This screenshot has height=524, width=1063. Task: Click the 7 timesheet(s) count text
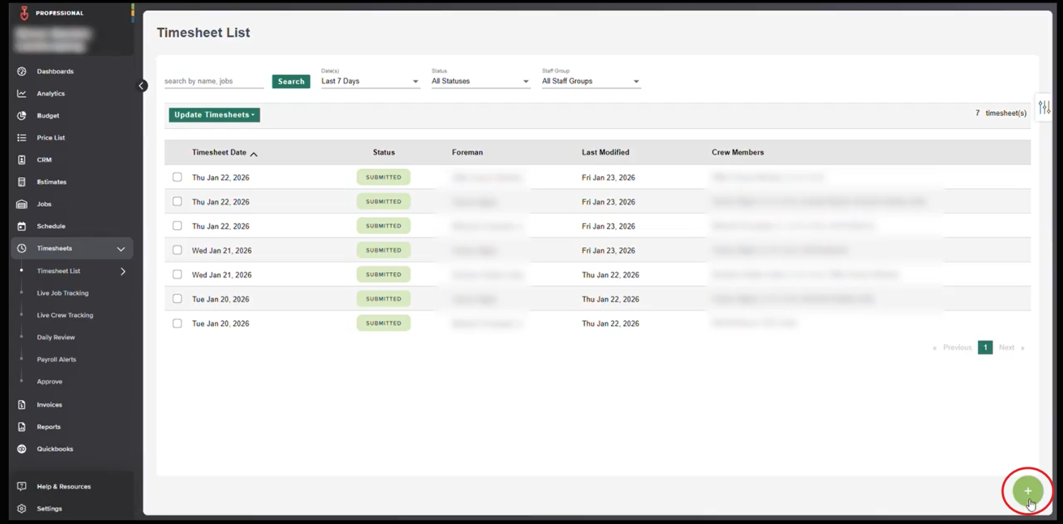[x=1001, y=113]
